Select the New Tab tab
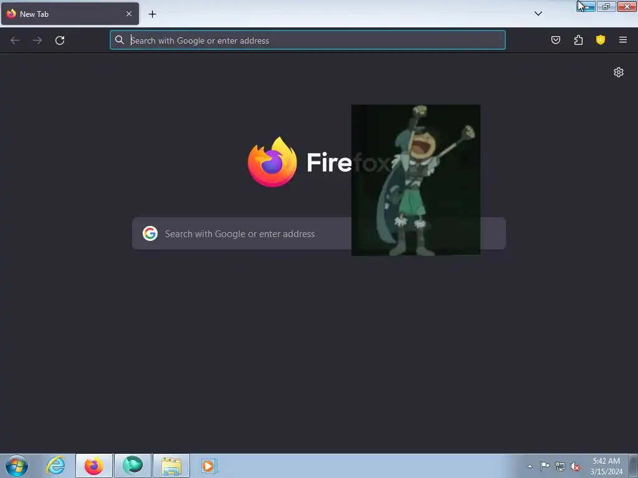 70,14
